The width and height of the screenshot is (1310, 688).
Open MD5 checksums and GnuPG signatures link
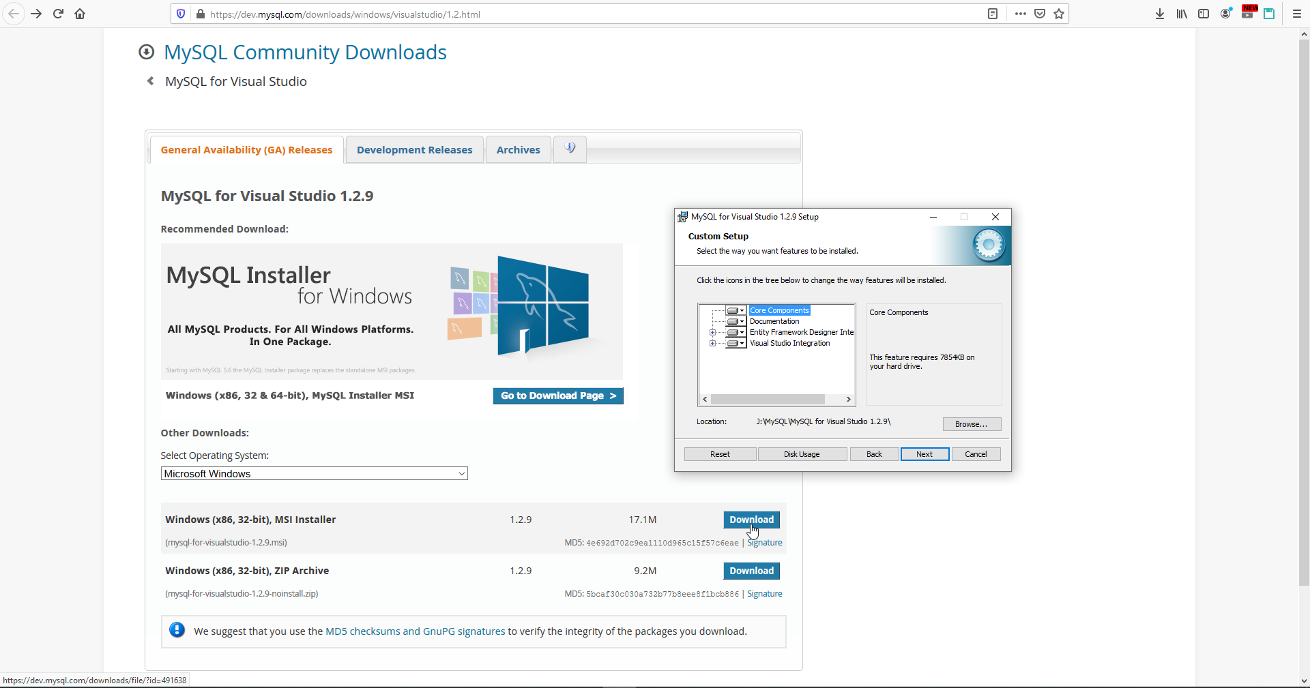coord(416,631)
